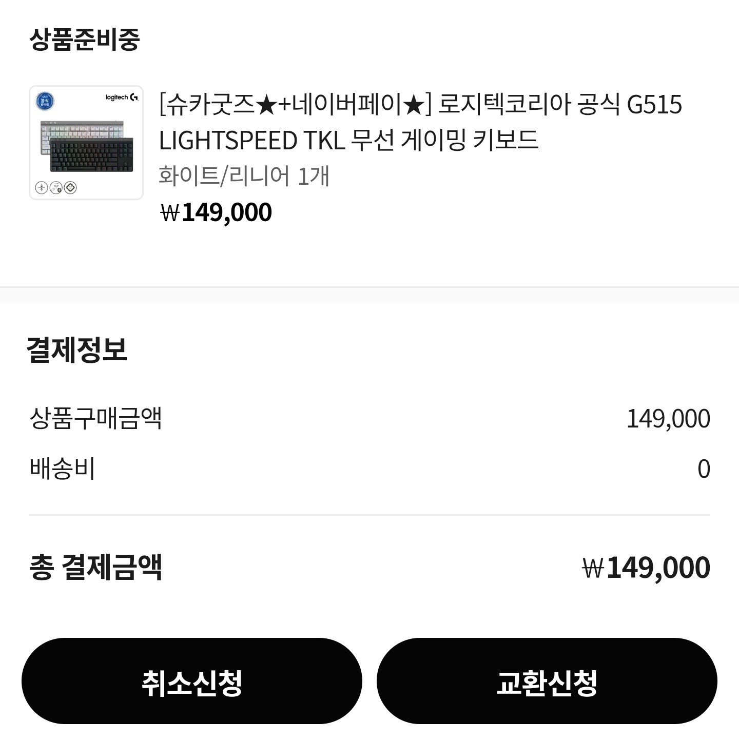Click the 상품준비중 status heading
Image resolution: width=739 pixels, height=740 pixels.
click(x=84, y=39)
